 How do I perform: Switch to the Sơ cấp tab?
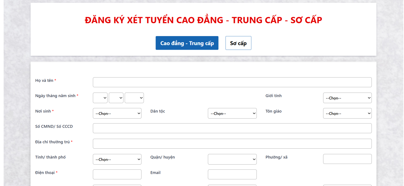(x=238, y=43)
